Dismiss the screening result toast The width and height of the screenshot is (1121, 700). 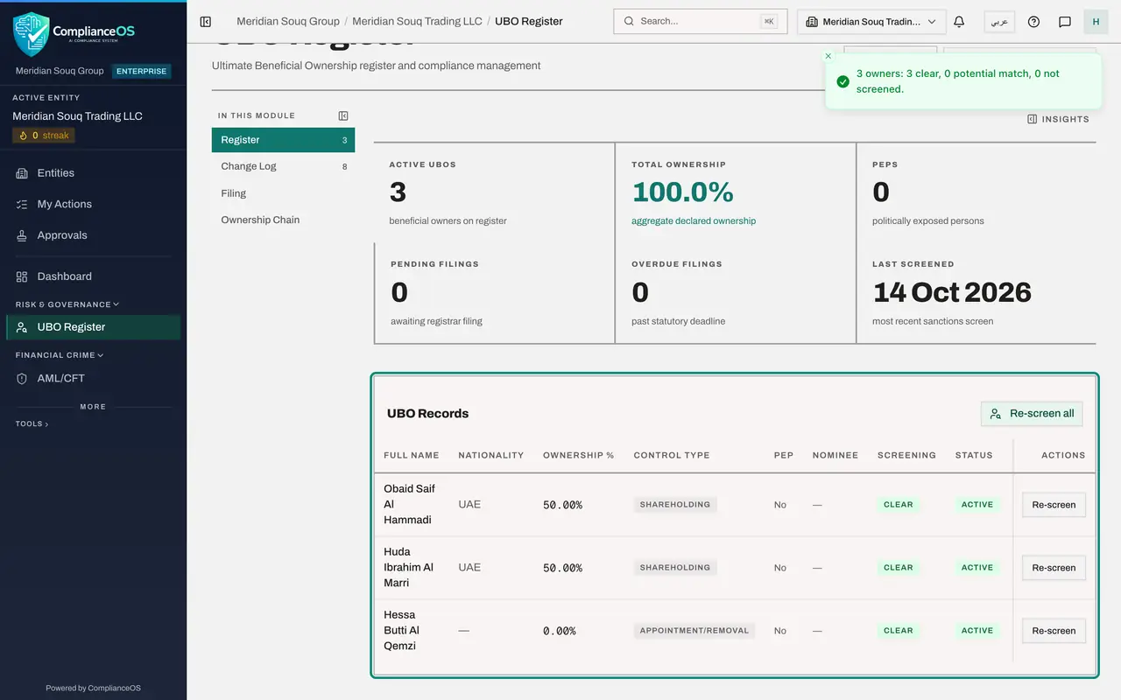click(828, 56)
